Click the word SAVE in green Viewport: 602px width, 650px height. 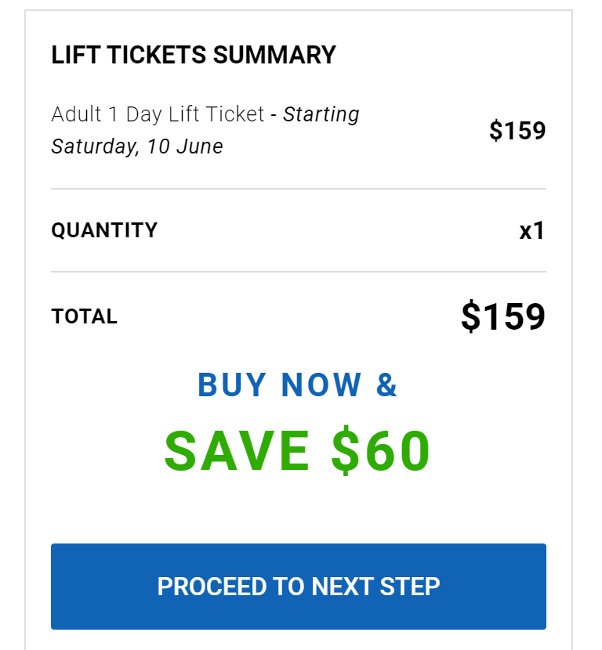click(x=237, y=450)
